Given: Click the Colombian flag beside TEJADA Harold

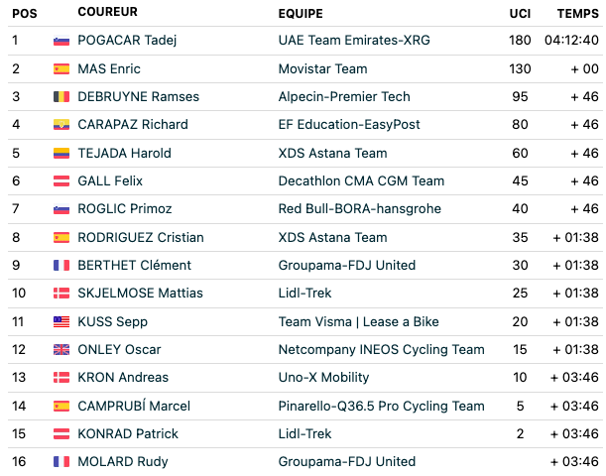Looking at the screenshot, I should (x=61, y=153).
